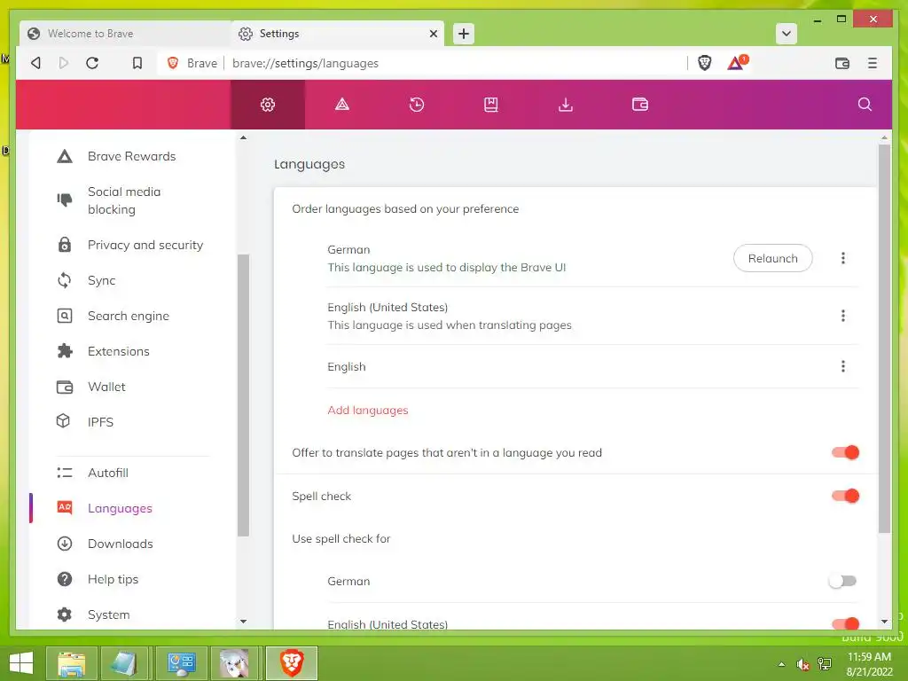This screenshot has width=908, height=681.
Task: Open more options for English language row
Action: [x=842, y=366]
